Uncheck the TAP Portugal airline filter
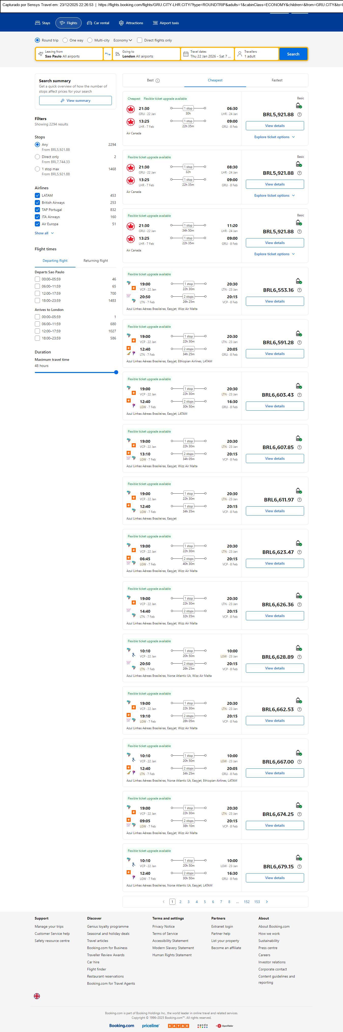 pyautogui.click(x=37, y=209)
